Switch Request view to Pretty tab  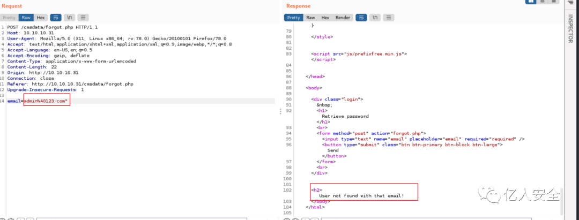point(9,18)
